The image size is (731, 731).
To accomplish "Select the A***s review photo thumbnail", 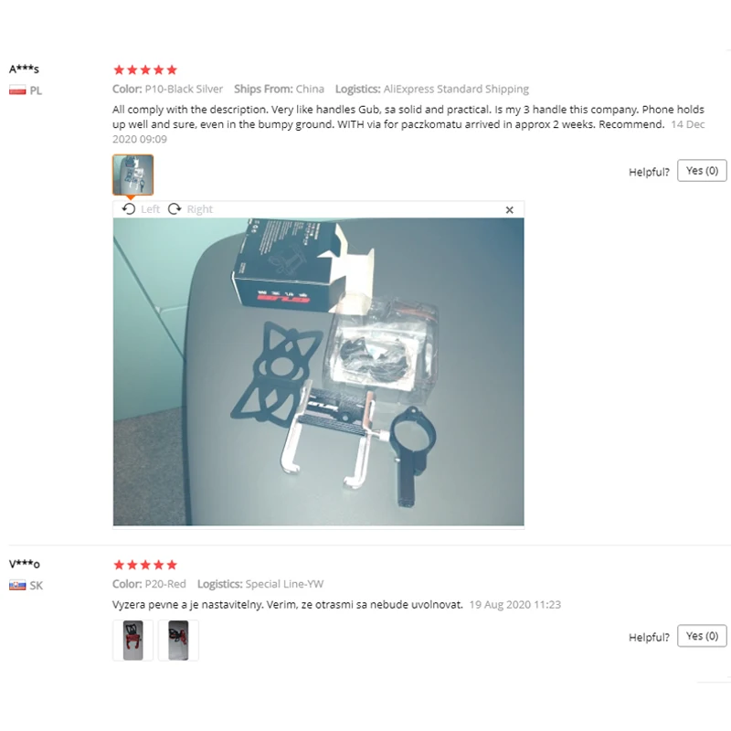I will pyautogui.click(x=132, y=175).
